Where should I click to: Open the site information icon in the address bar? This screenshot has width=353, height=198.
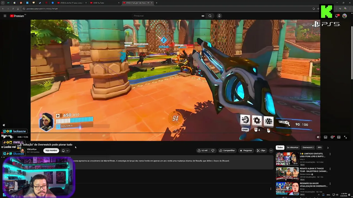pos(24,9)
